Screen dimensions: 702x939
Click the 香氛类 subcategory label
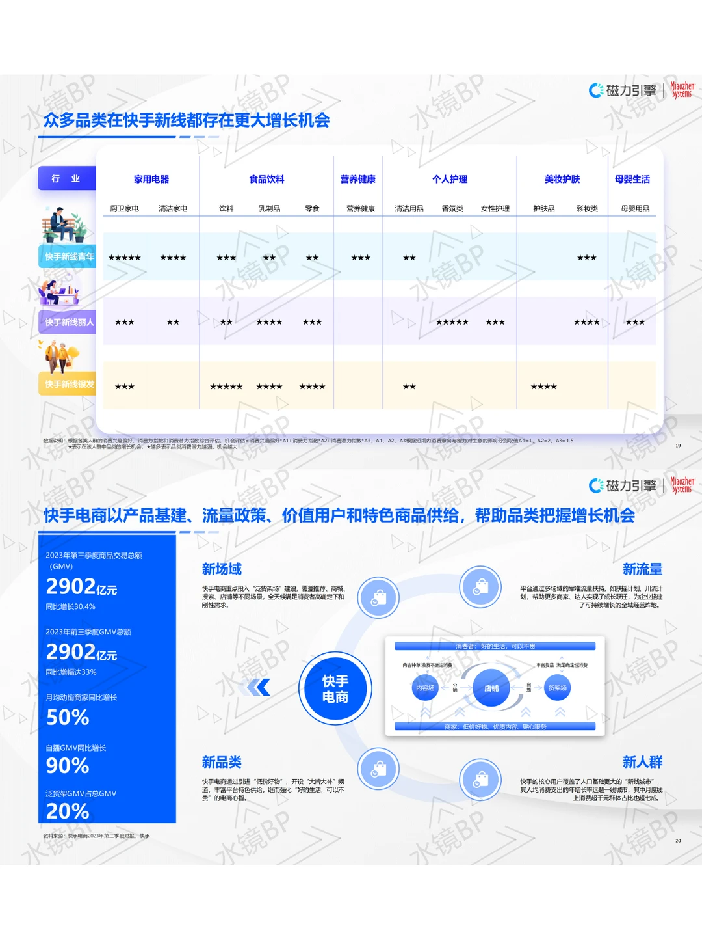[x=452, y=209]
